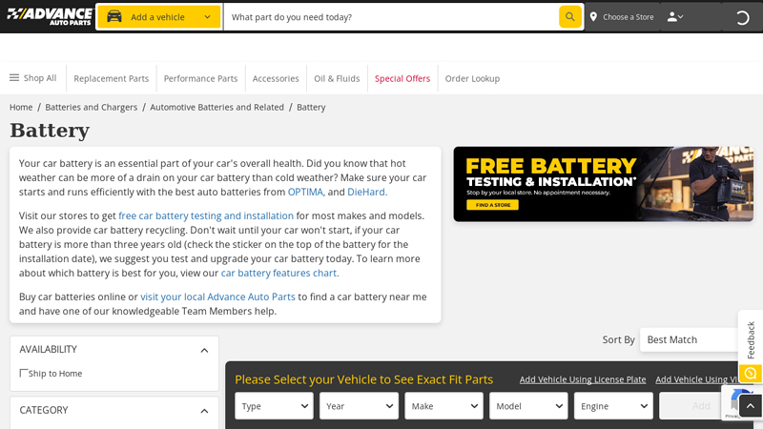Open the Special Offers menu item
Image resolution: width=763 pixels, height=429 pixels.
pos(402,78)
